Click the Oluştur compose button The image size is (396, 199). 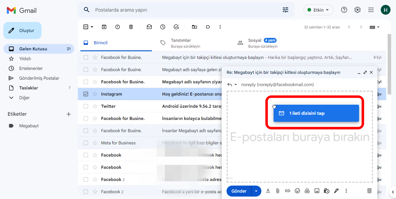(x=22, y=31)
